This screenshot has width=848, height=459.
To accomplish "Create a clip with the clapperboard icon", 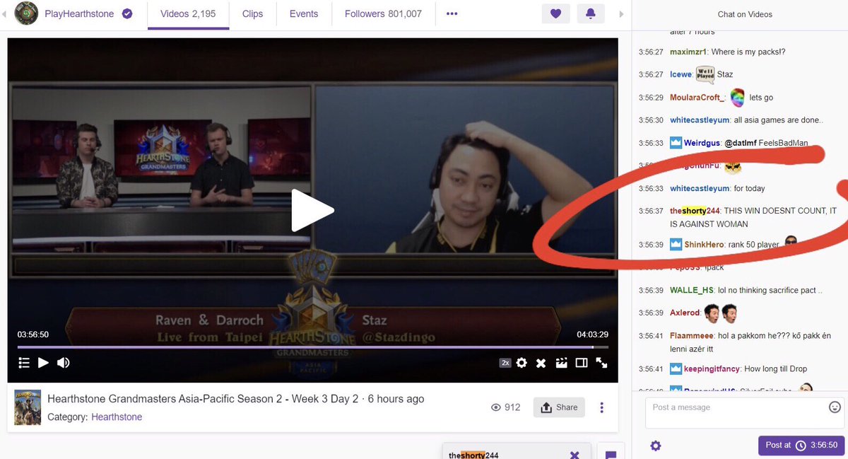I will pos(562,363).
